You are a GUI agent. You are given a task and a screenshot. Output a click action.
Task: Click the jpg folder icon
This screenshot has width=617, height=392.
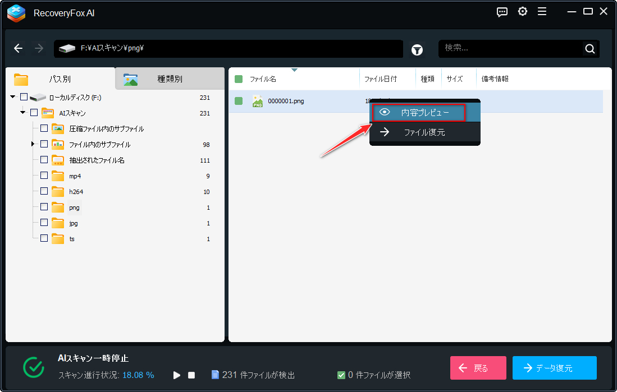click(58, 223)
